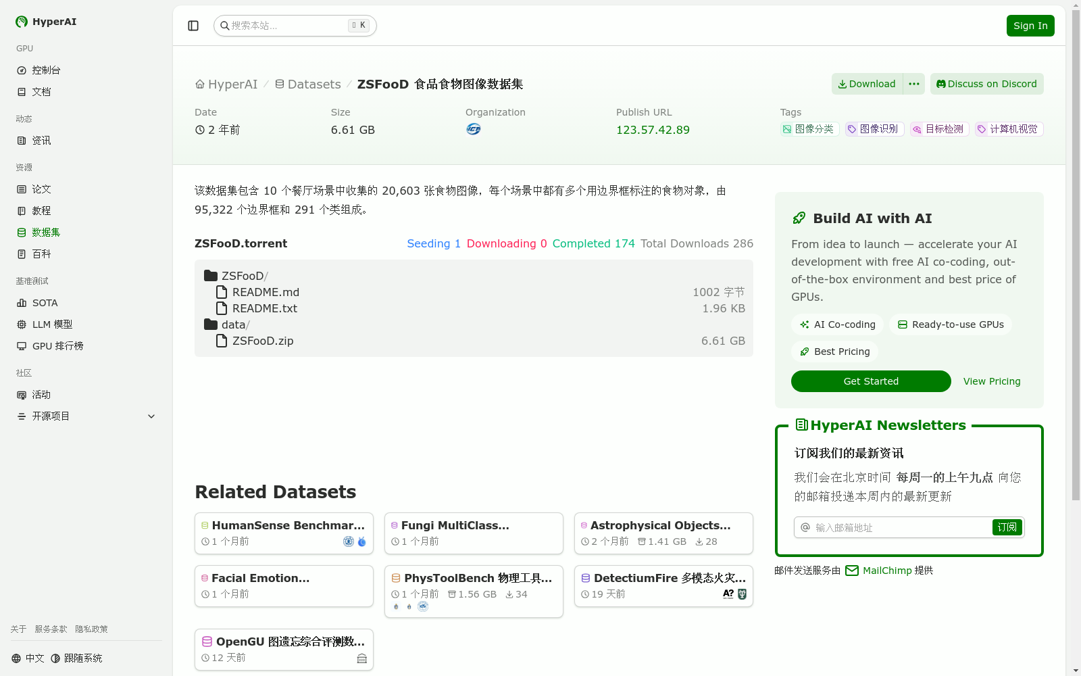Open the 论文 papers icon
Screen dimensions: 1081x676
click(22, 189)
